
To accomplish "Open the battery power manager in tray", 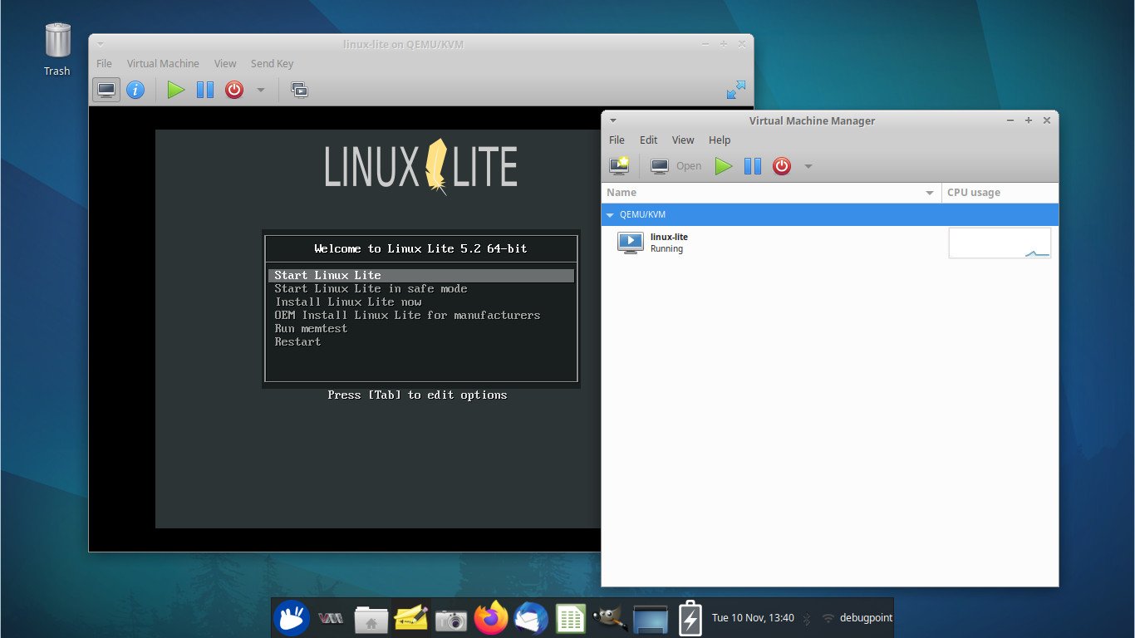I will (x=690, y=617).
